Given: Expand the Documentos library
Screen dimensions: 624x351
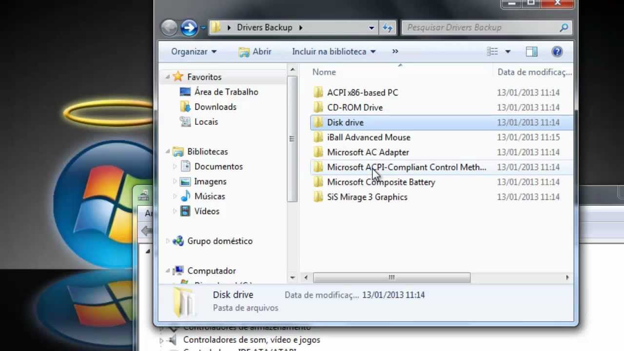Looking at the screenshot, I should [175, 167].
